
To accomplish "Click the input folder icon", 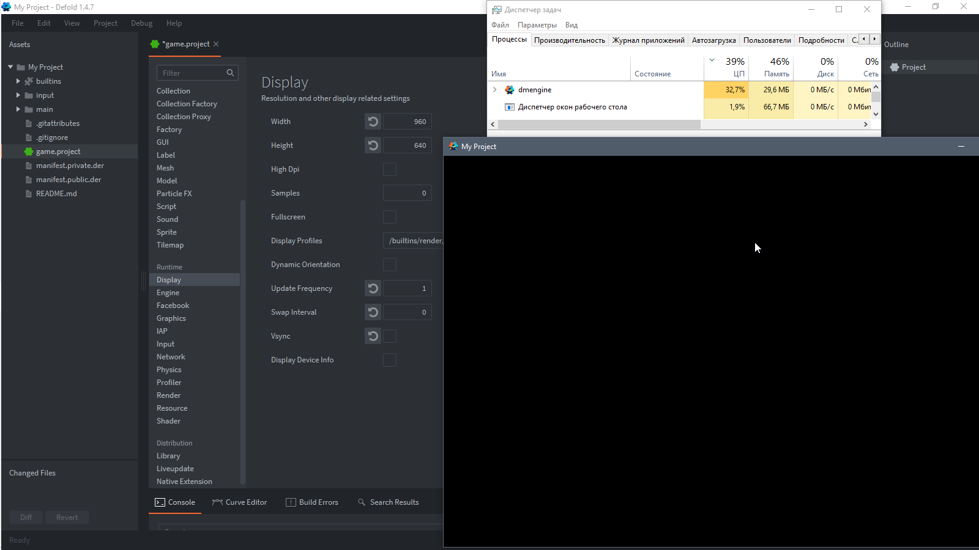I will click(x=29, y=95).
